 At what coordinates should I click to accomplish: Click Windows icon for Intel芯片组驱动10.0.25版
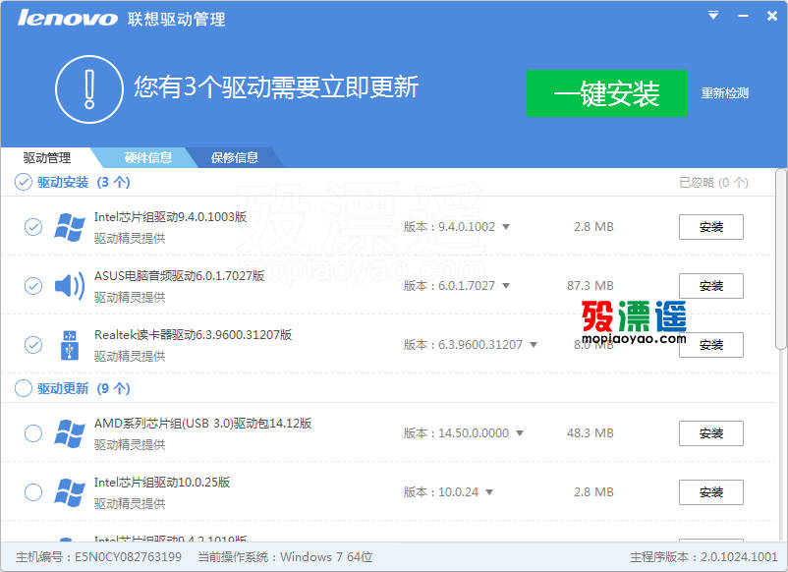click(70, 492)
